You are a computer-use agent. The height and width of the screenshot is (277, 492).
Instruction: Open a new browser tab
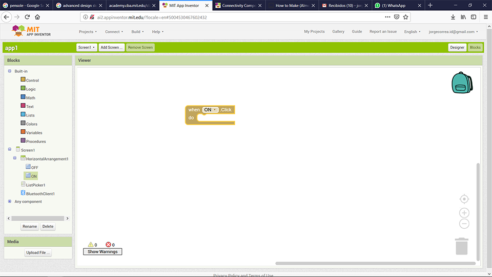[430, 5]
